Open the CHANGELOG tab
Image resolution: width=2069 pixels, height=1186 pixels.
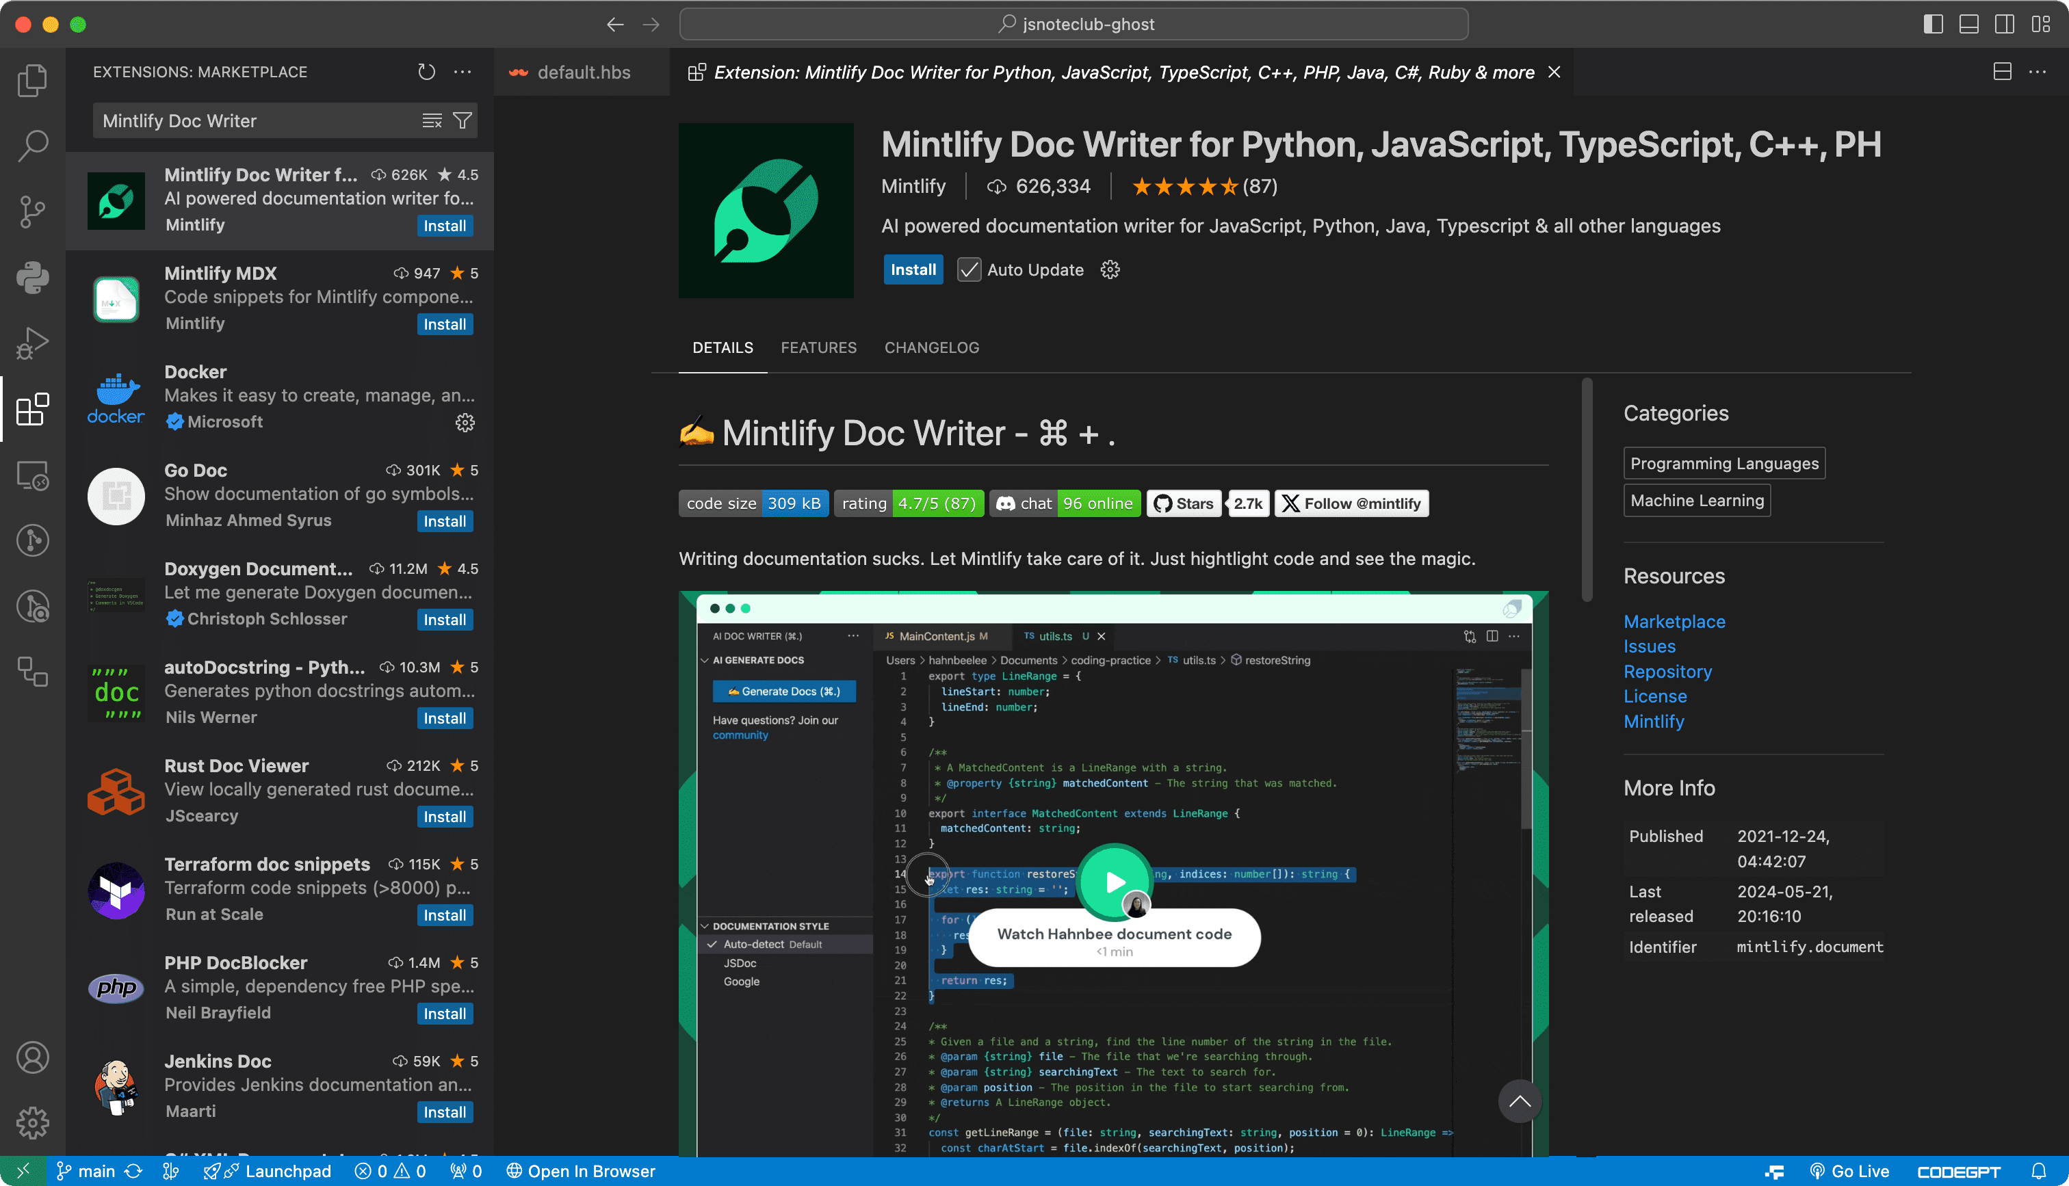(932, 348)
